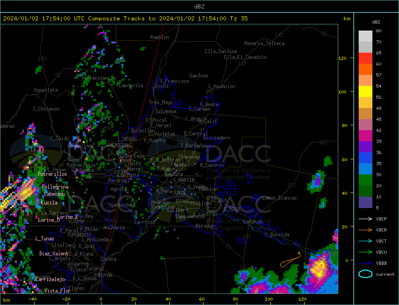The height and width of the screenshot is (305, 399).
Task: Click the S_Francisco label
Action: pos(174,81)
